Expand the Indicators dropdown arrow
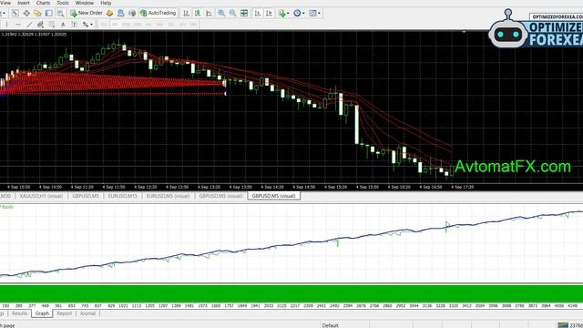 (x=288, y=14)
